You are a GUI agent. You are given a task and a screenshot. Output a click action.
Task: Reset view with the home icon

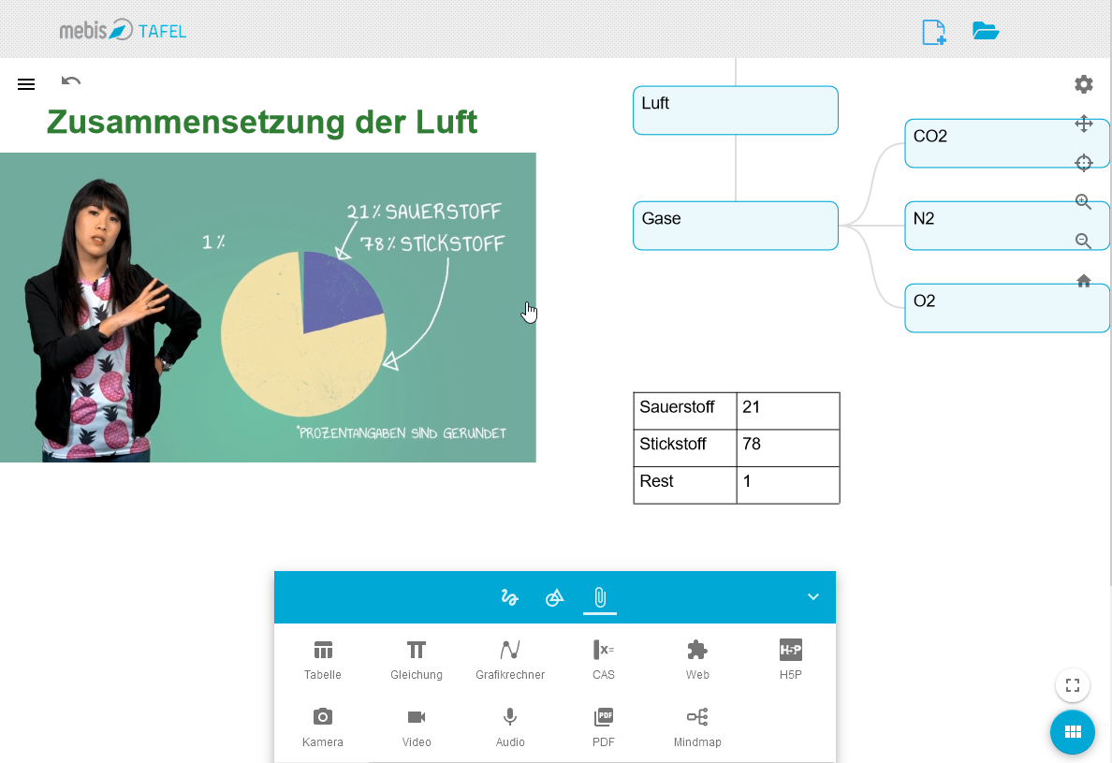pos(1084,281)
